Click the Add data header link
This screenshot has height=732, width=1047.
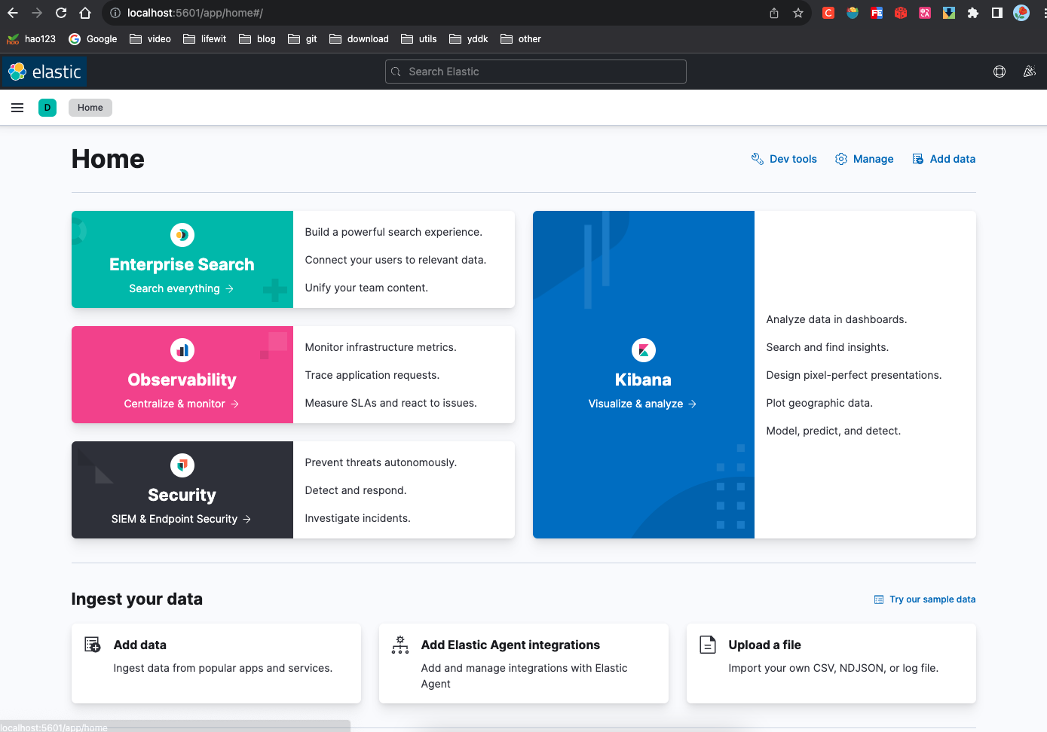click(944, 159)
